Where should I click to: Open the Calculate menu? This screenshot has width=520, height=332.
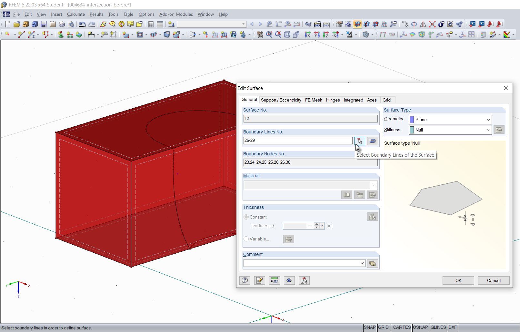pos(76,14)
